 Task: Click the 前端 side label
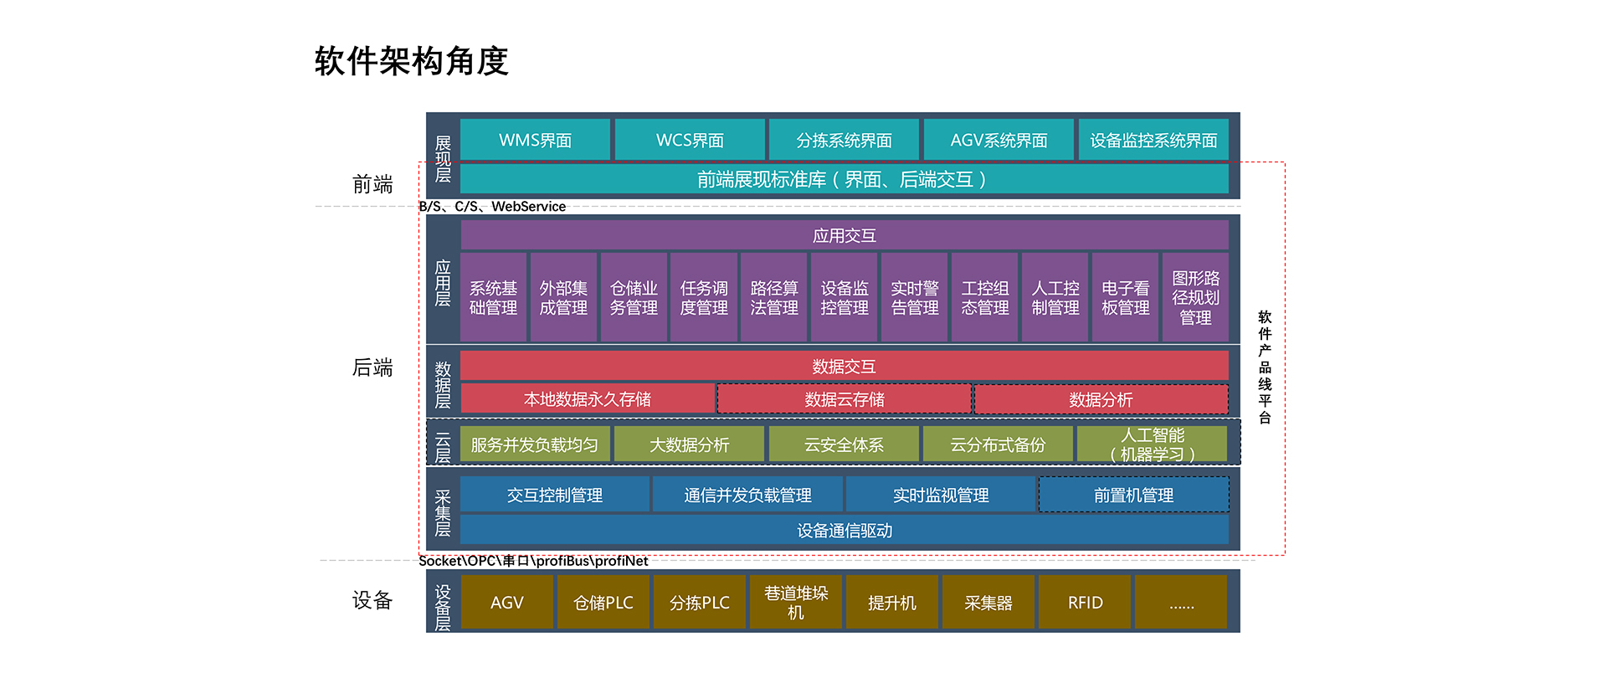coord(372,184)
